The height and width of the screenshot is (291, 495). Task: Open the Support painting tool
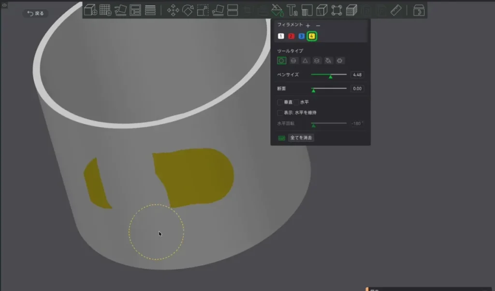click(x=307, y=10)
